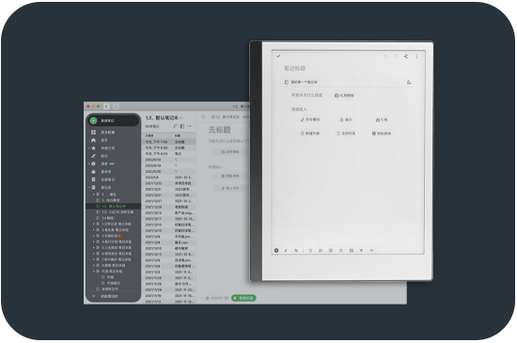Viewport: 517px width, 343px height.
Task: Tap the V icon in the tablet toolbar
Action: click(x=361, y=250)
